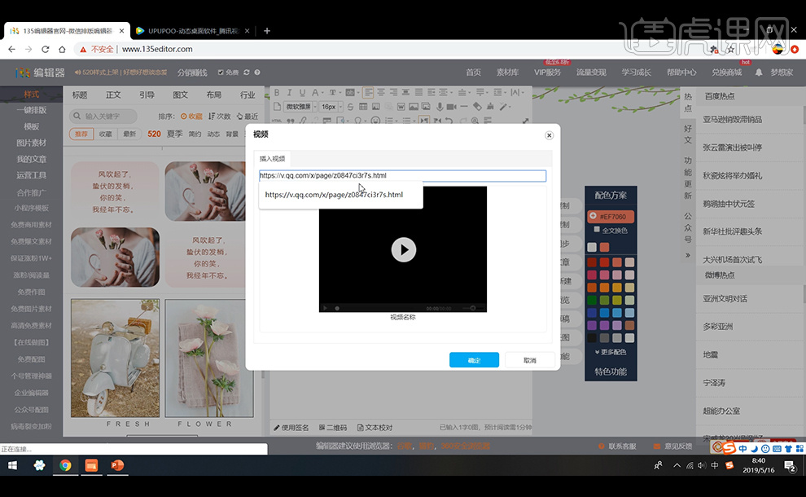Close the 视频 dialog with X
This screenshot has height=497, width=806.
point(549,135)
